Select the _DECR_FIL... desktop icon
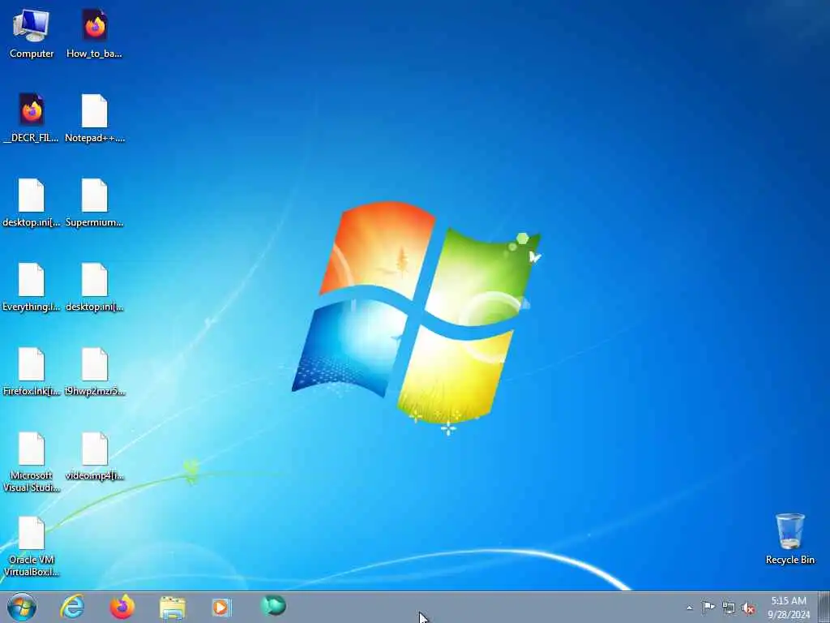Image resolution: width=830 pixels, height=623 pixels. 32,118
